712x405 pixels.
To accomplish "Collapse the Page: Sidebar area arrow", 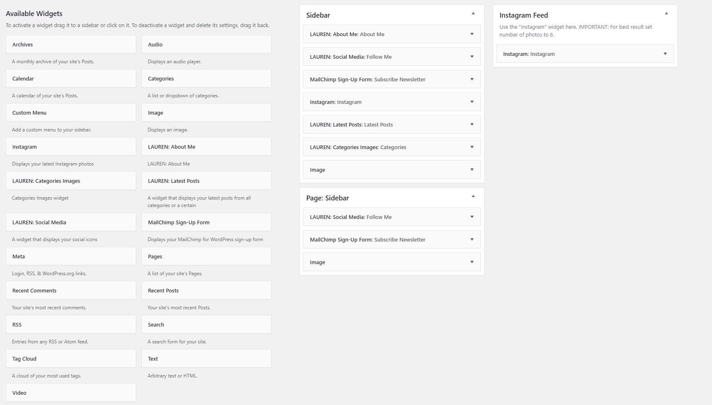I will pos(473,196).
